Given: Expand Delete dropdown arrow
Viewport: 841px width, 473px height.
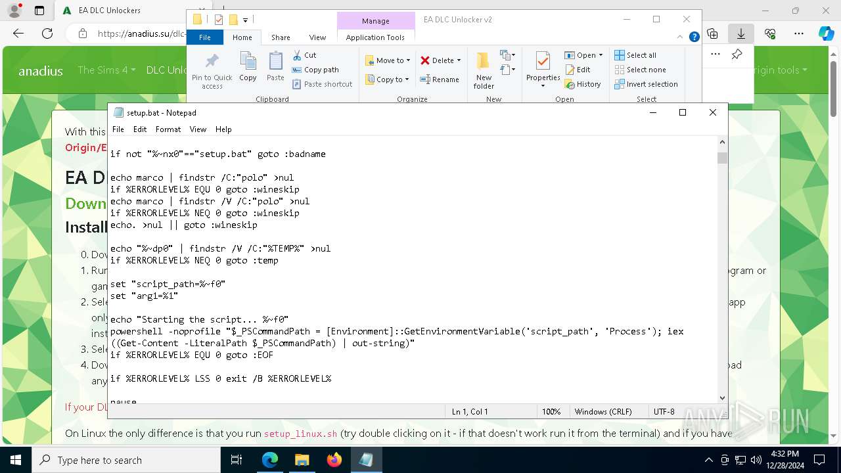Looking at the screenshot, I should (x=459, y=60).
